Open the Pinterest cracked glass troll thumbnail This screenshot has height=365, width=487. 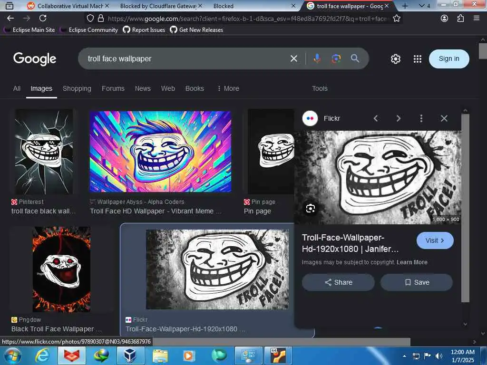[44, 152]
